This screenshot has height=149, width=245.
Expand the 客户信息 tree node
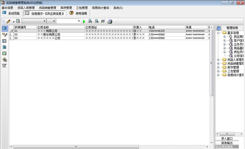tap(225, 40)
